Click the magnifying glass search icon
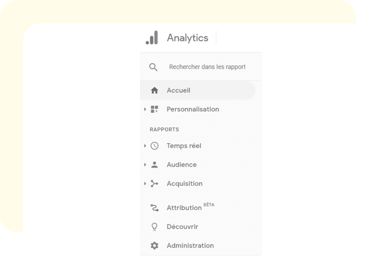The height and width of the screenshot is (256, 379). click(x=153, y=67)
